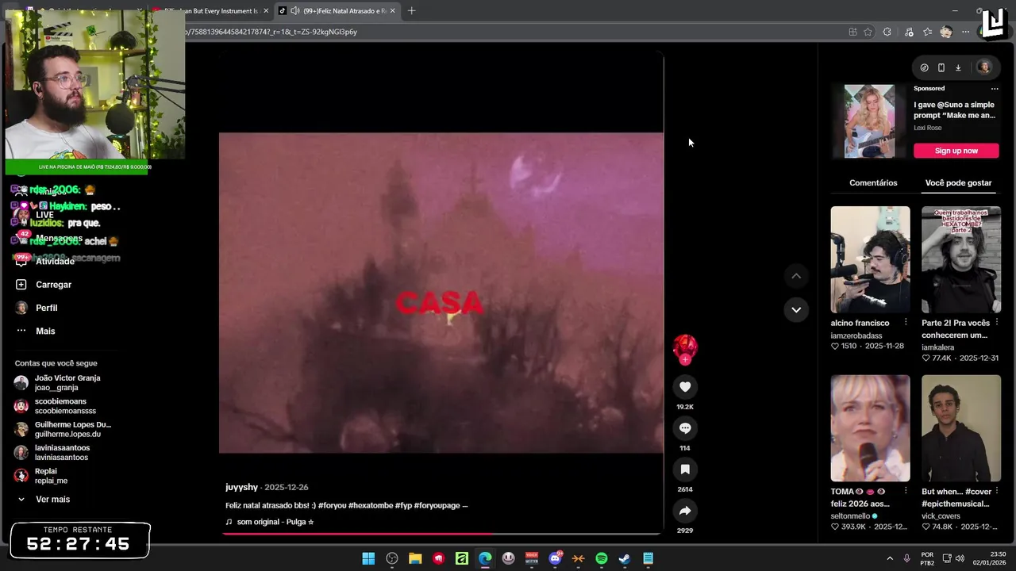The width and height of the screenshot is (1016, 571).
Task: Open options menu for Parte 2 video card
Action: 997,322
